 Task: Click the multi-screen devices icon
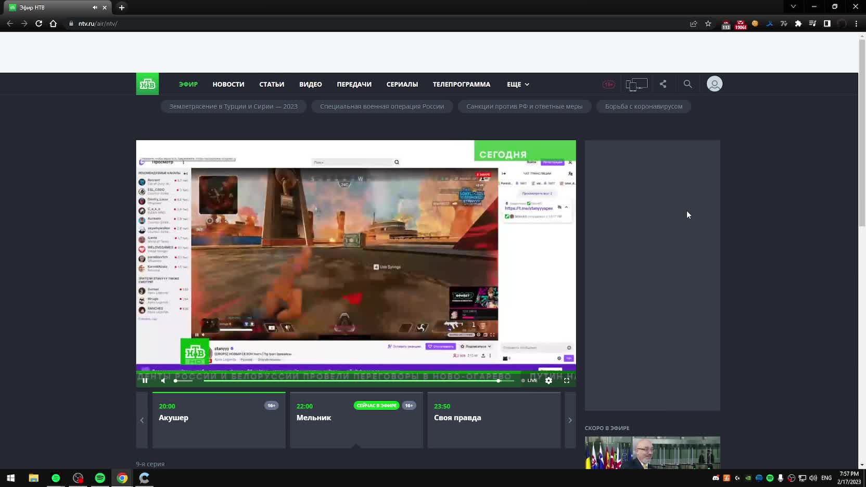636,84
